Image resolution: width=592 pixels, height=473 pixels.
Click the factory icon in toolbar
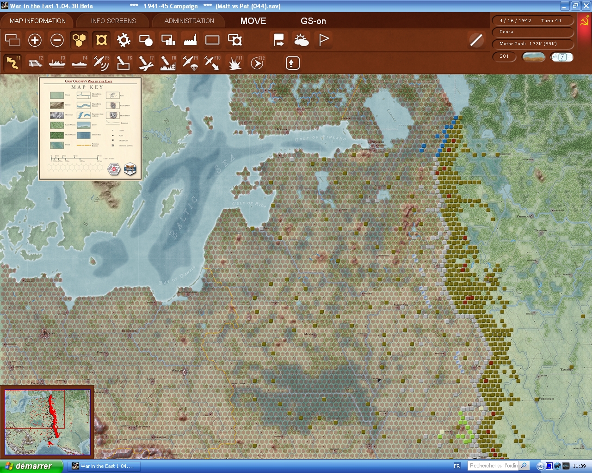pos(190,40)
